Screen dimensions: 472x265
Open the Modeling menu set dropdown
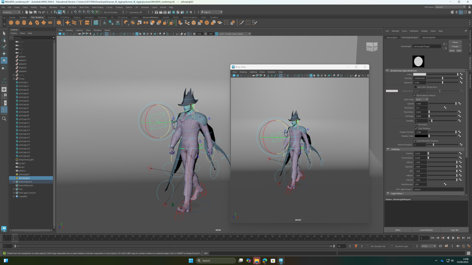(12, 12)
